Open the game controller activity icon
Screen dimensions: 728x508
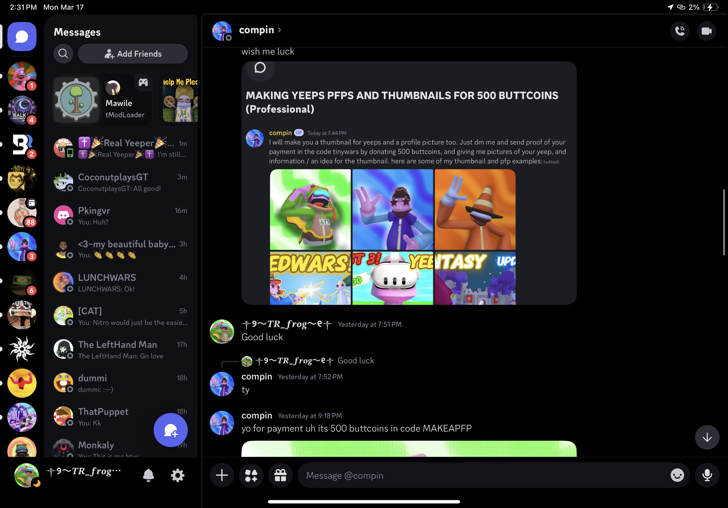tap(143, 83)
